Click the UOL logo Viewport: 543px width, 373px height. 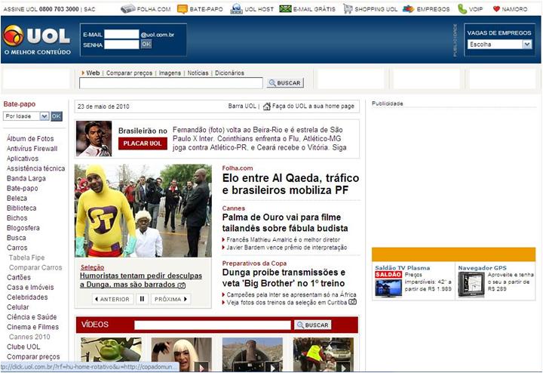pos(37,40)
